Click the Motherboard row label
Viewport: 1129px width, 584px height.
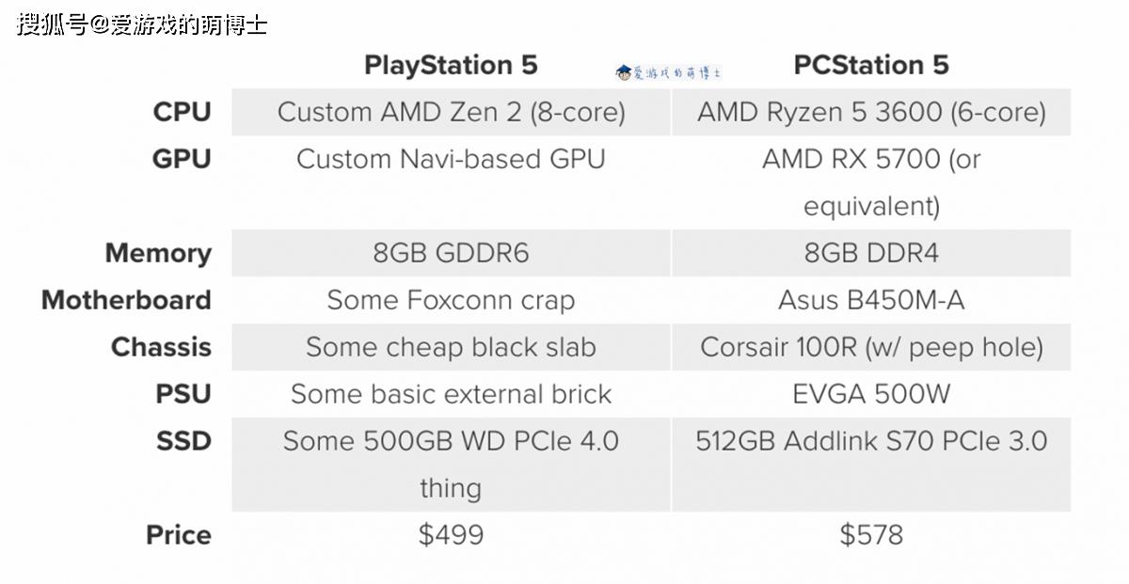point(126,300)
